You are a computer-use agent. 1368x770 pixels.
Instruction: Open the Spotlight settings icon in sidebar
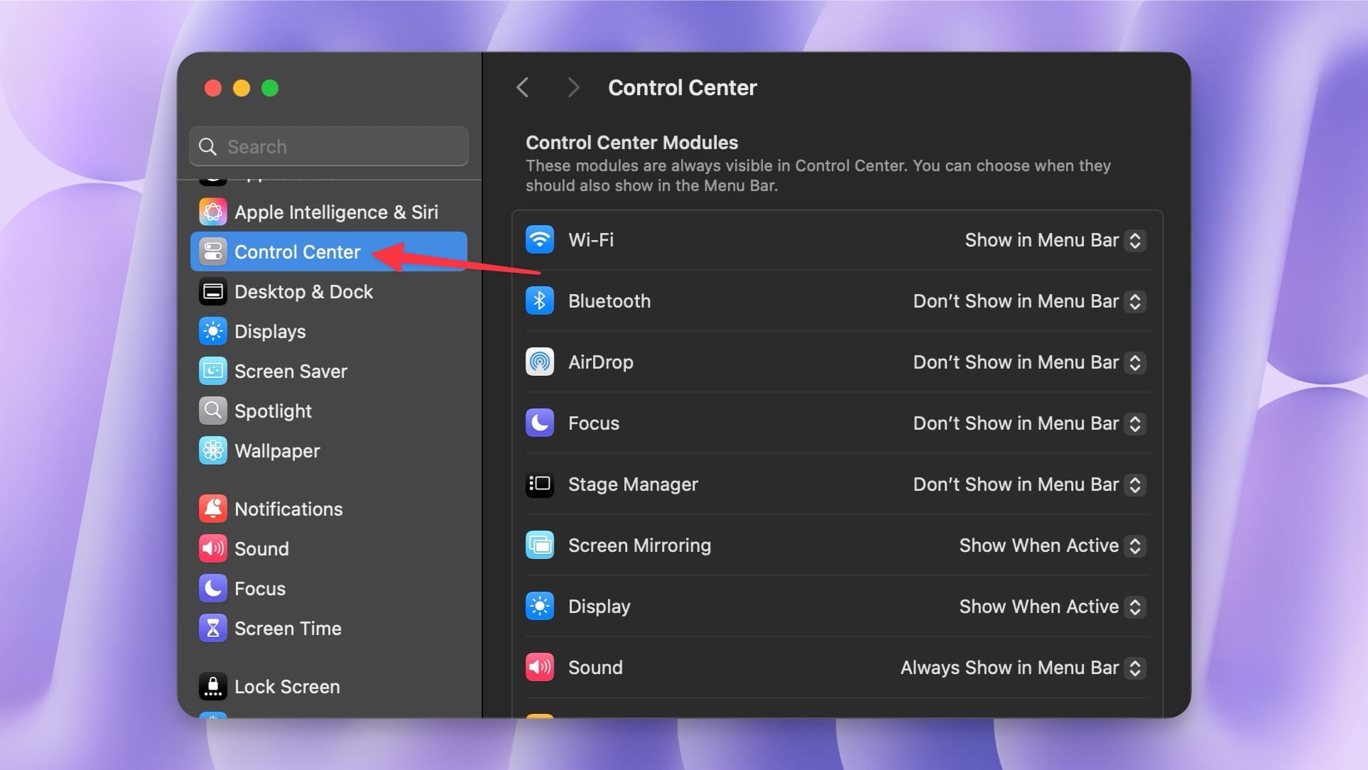[x=212, y=411]
